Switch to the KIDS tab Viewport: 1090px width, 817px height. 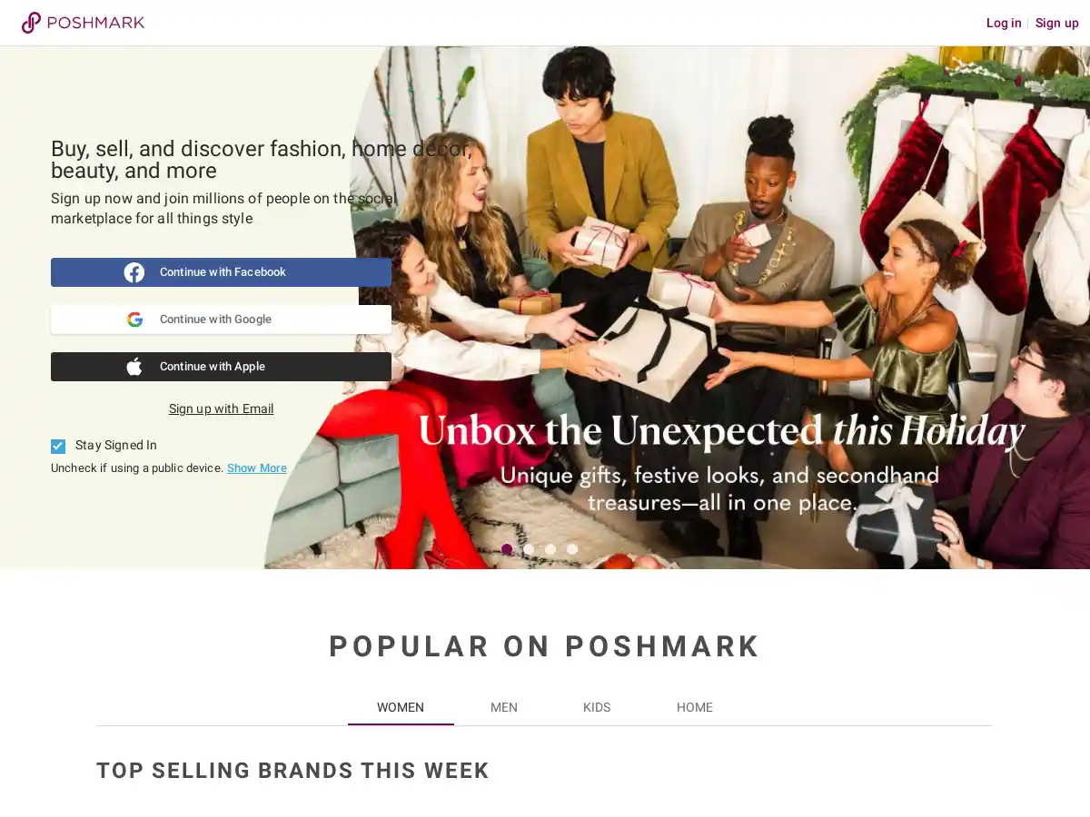(x=597, y=707)
